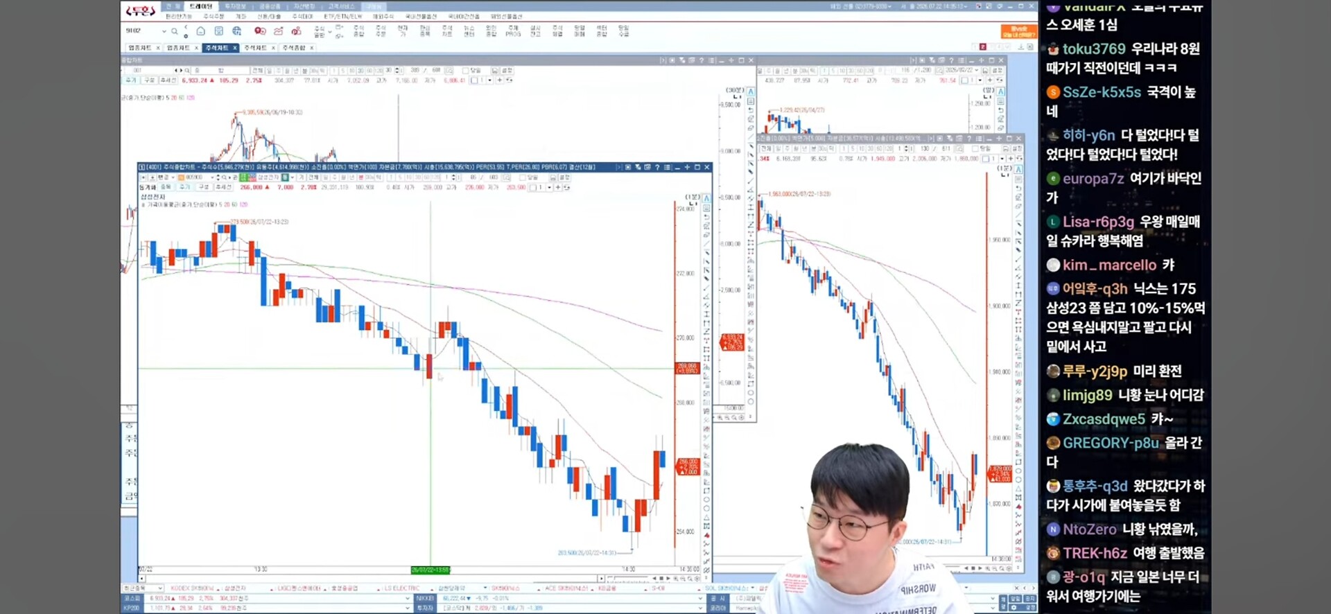Screen dimensions: 1331x614
Task: Tick the small checkbox in the Samsung price row
Action: pyautogui.click(x=532, y=188)
